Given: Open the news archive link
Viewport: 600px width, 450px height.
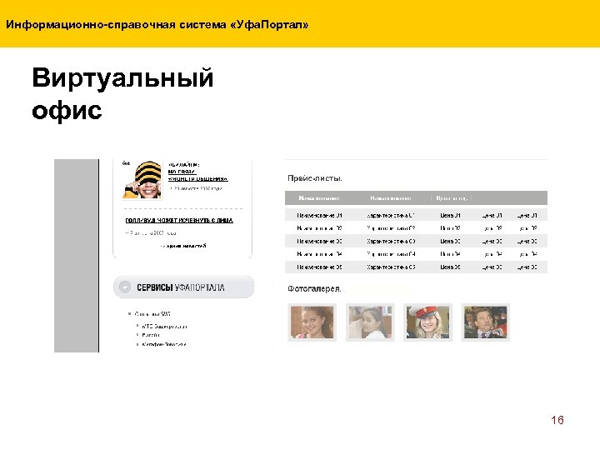Looking at the screenshot, I should coord(183,246).
